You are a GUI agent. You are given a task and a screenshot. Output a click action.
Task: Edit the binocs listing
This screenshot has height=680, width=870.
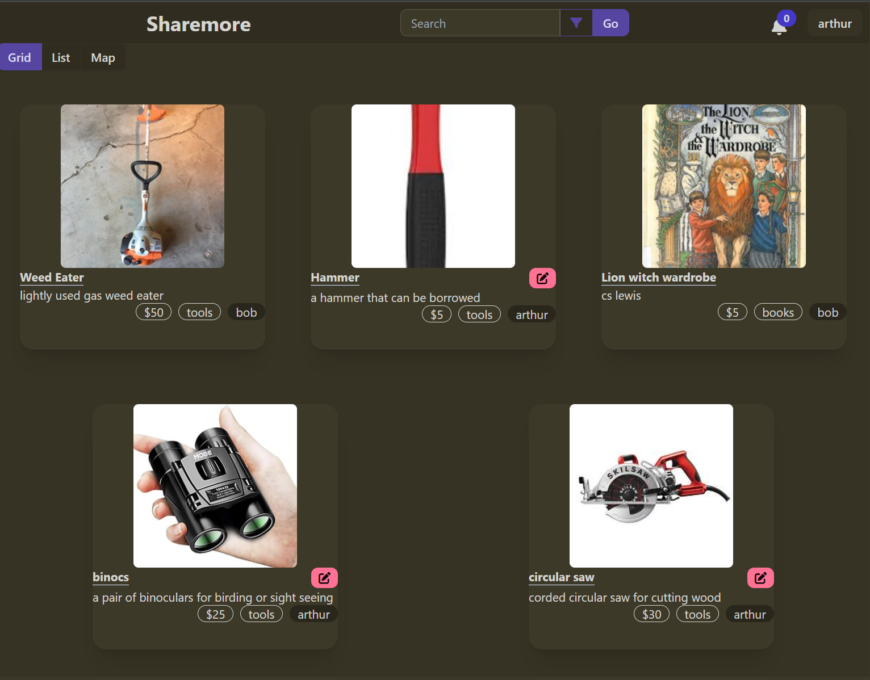point(324,578)
